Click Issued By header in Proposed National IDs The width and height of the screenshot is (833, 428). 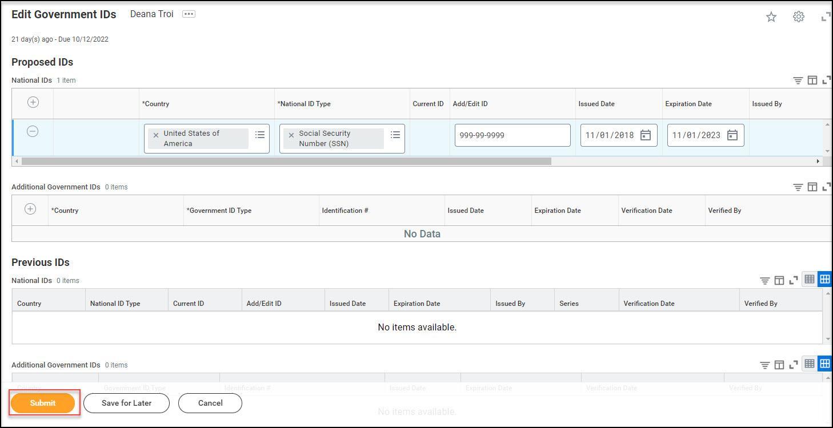(x=767, y=104)
